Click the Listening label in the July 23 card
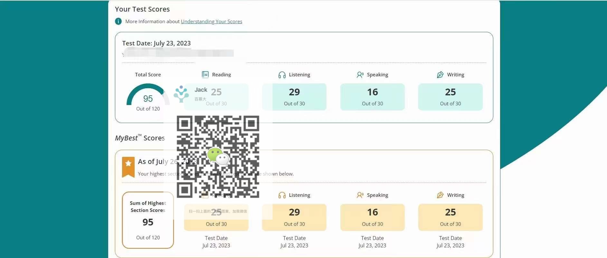Screen dimensions: 607x258 click(299, 75)
